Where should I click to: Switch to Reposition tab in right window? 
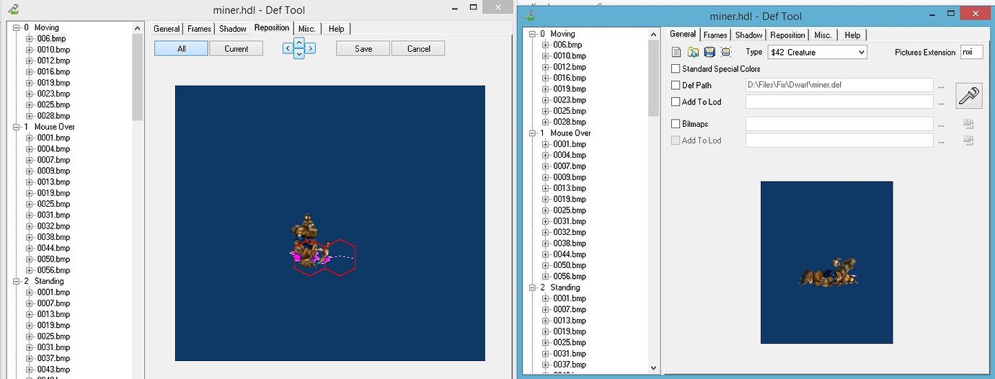coord(787,35)
